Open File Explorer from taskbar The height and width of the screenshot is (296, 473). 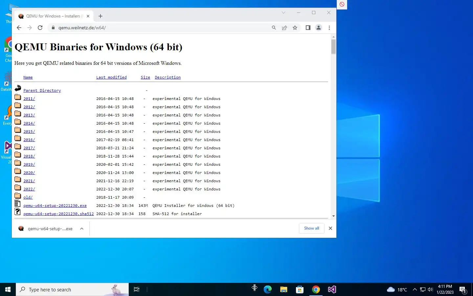(284, 289)
